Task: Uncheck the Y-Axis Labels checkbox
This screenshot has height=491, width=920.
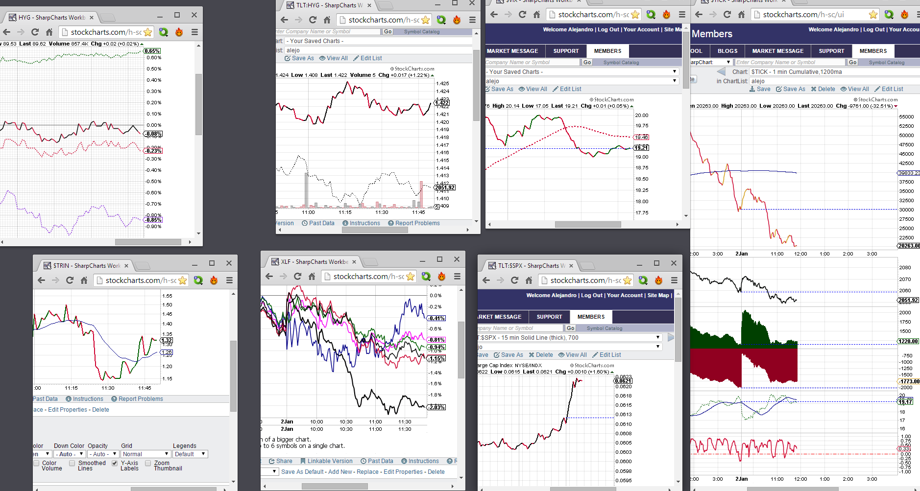Action: tap(115, 463)
